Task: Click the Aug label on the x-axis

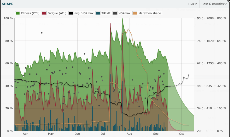Action: tap(129, 134)
